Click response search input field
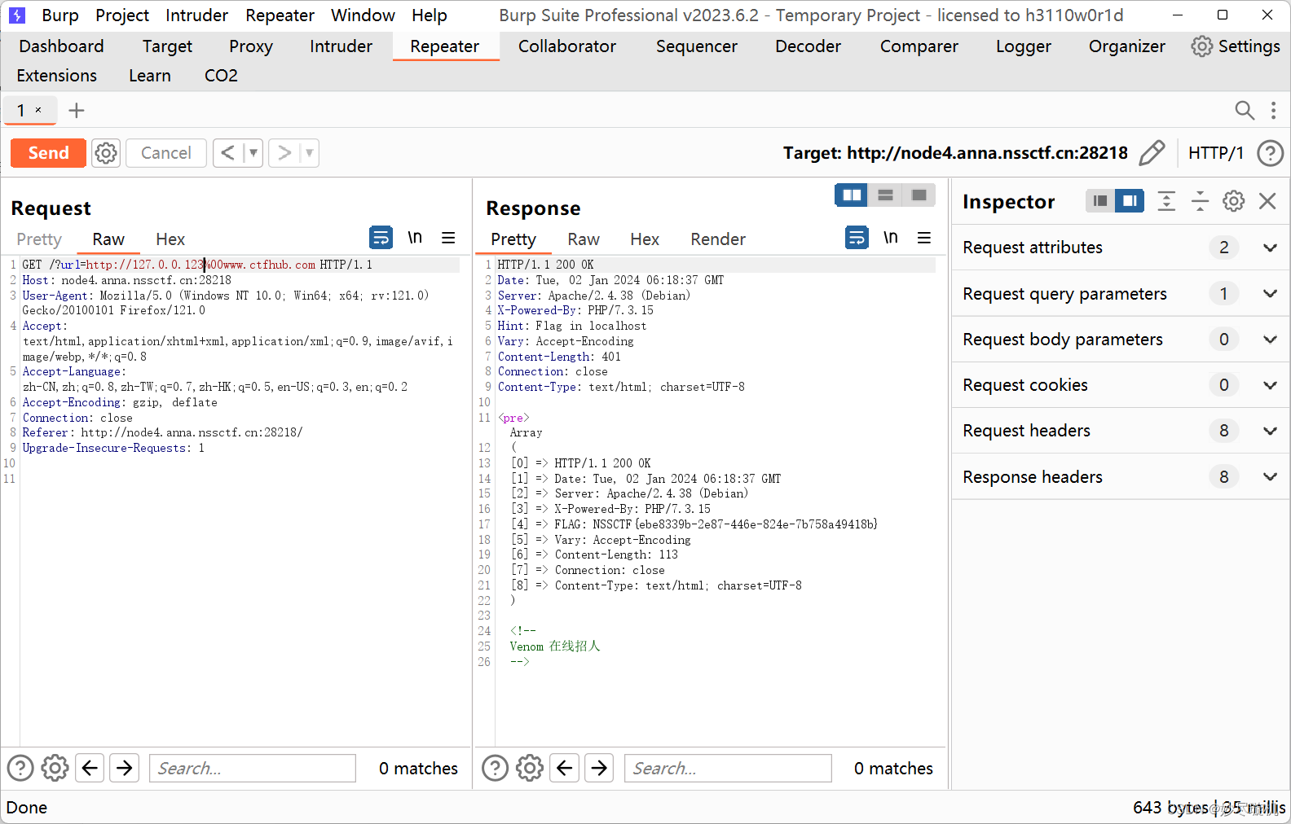The height and width of the screenshot is (824, 1291). click(728, 768)
